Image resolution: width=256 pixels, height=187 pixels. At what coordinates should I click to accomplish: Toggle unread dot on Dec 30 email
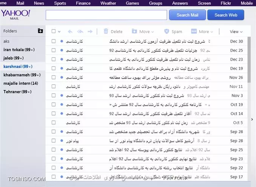tap(62, 41)
